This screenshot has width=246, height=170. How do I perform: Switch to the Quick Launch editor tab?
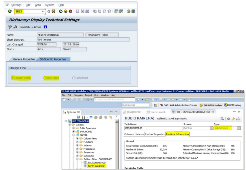[x=156, y=112]
